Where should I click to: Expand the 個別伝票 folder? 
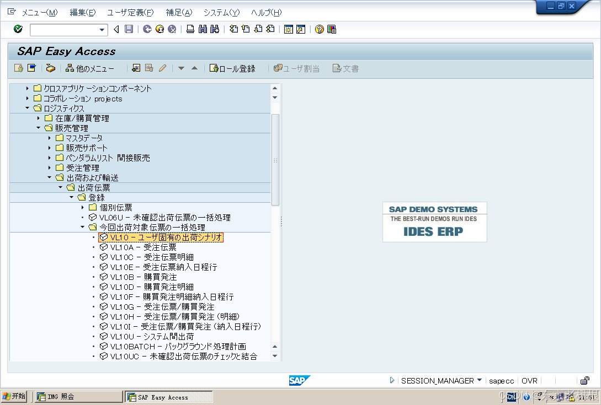pos(82,208)
